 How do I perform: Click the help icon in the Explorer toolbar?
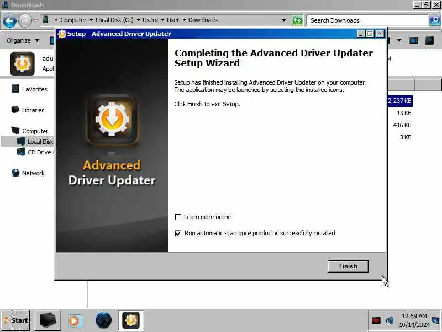click(x=429, y=40)
